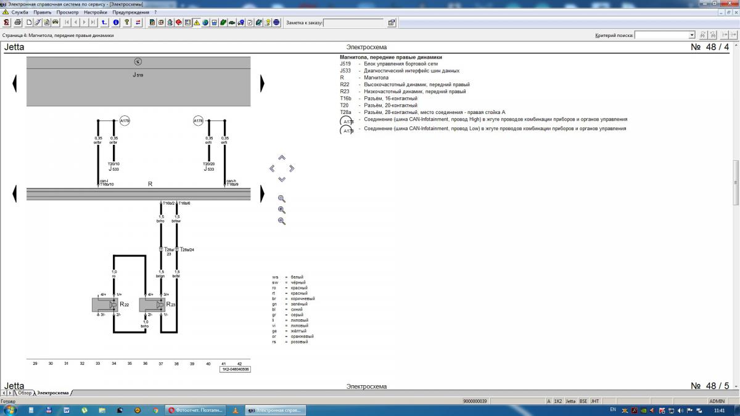
Task: Open the Критерий поиска dropdown arrow
Action: (x=692, y=35)
